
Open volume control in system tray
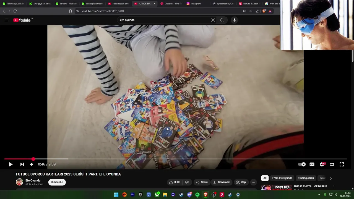tap(335, 195)
